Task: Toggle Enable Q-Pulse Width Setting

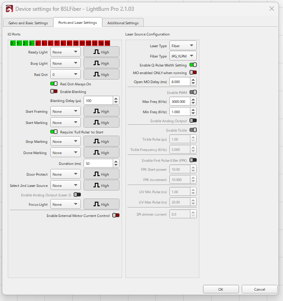Action: point(193,65)
